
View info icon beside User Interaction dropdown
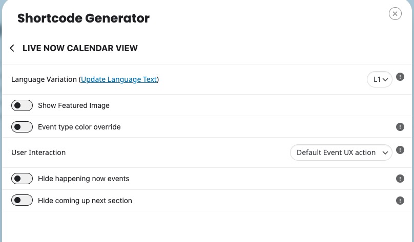400,150
